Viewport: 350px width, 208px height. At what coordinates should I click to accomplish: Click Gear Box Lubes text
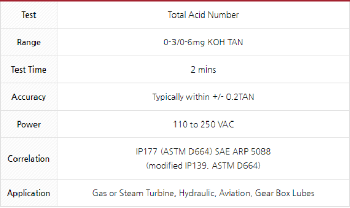pos(285,193)
